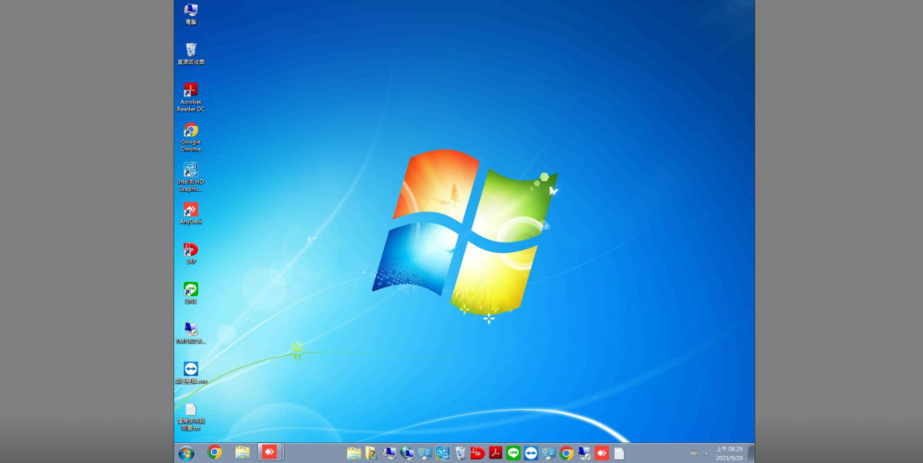Screen dimensions: 923x463
Task: Click the keyboard input tray icon
Action: [x=693, y=453]
